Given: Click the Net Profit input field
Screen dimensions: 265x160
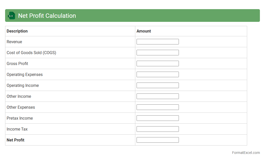Looking at the screenshot, I should point(157,140).
